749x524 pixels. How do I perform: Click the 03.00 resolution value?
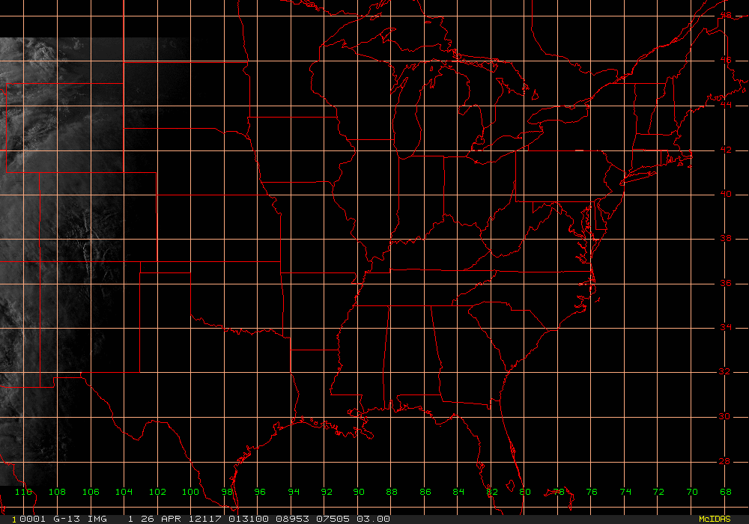[x=373, y=519]
